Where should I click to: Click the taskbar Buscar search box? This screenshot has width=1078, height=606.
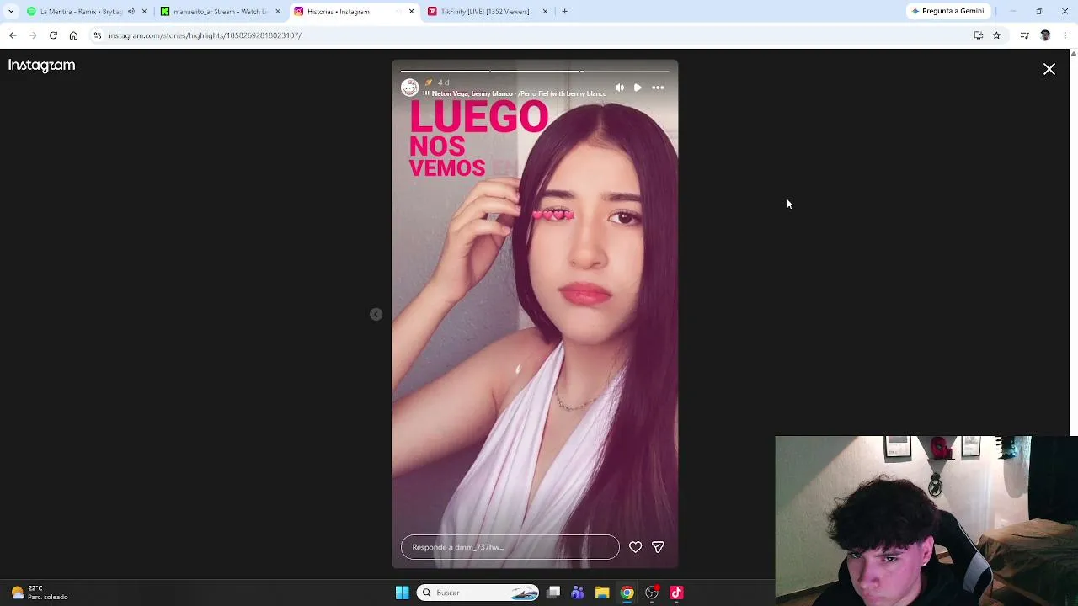(x=478, y=593)
